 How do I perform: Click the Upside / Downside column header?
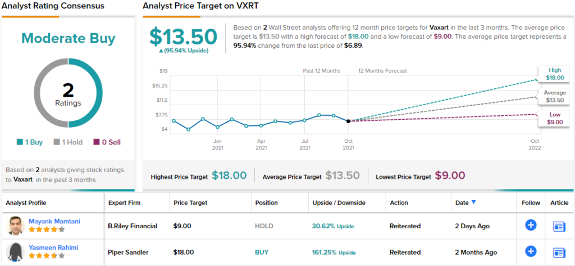pyautogui.click(x=339, y=202)
